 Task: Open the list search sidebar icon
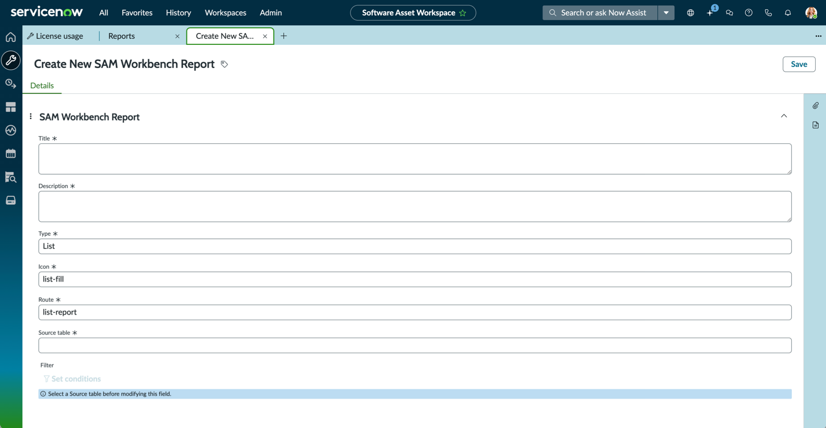[x=11, y=177]
